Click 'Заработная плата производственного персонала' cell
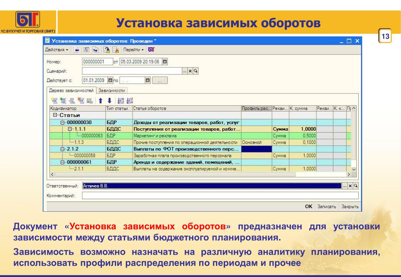The image size is (401, 277). click(x=187, y=156)
